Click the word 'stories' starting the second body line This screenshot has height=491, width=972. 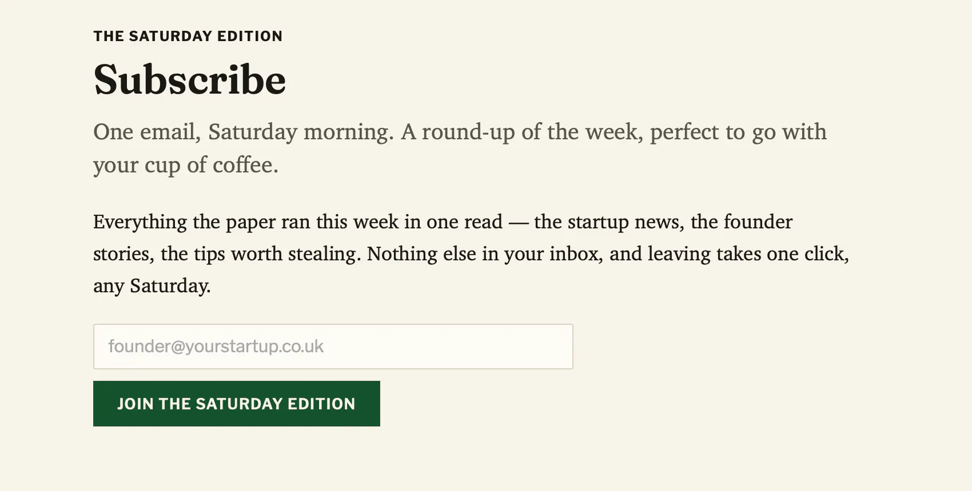(x=121, y=254)
